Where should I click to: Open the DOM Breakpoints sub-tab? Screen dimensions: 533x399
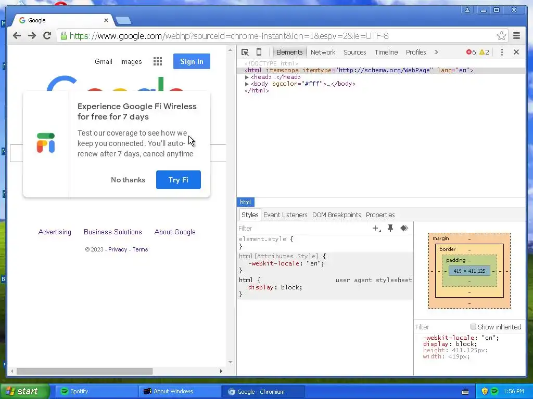click(337, 215)
